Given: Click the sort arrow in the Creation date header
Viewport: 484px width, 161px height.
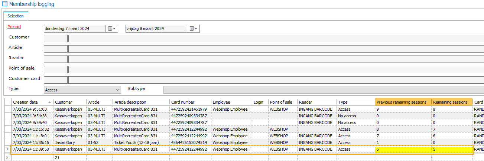Looking at the screenshot, I should [x=49, y=102].
